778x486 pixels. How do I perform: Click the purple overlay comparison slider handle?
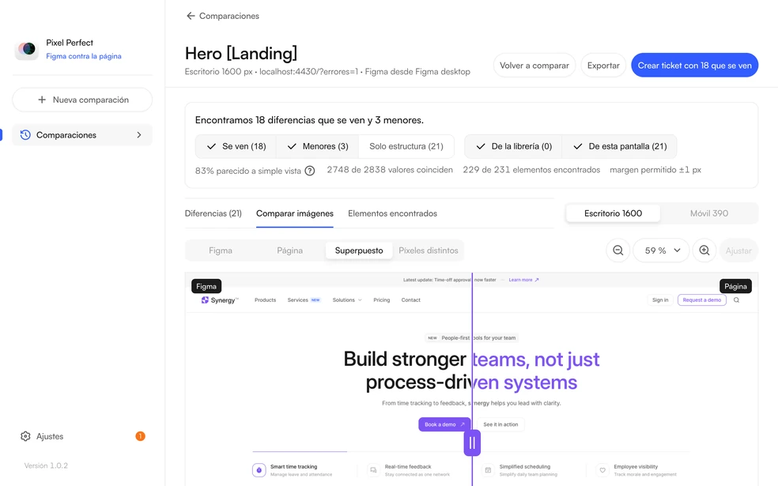[472, 443]
